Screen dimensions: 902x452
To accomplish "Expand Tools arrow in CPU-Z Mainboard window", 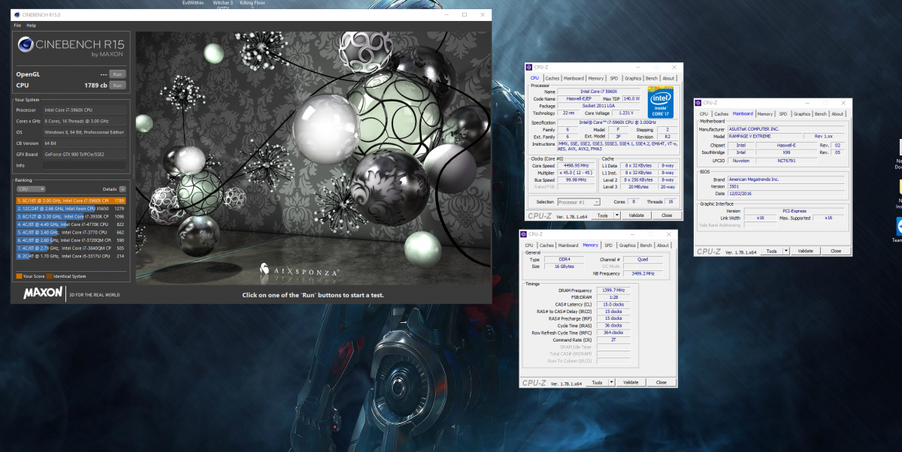I will [785, 251].
